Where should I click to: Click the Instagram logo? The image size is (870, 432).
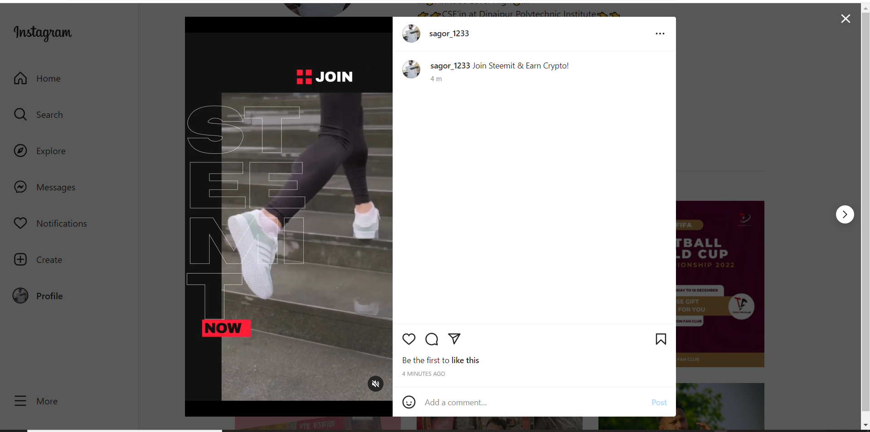[43, 33]
